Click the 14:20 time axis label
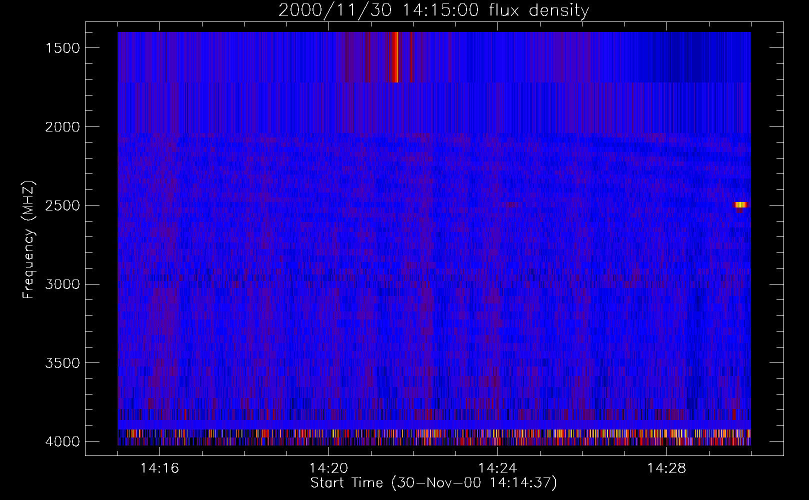 click(x=328, y=468)
